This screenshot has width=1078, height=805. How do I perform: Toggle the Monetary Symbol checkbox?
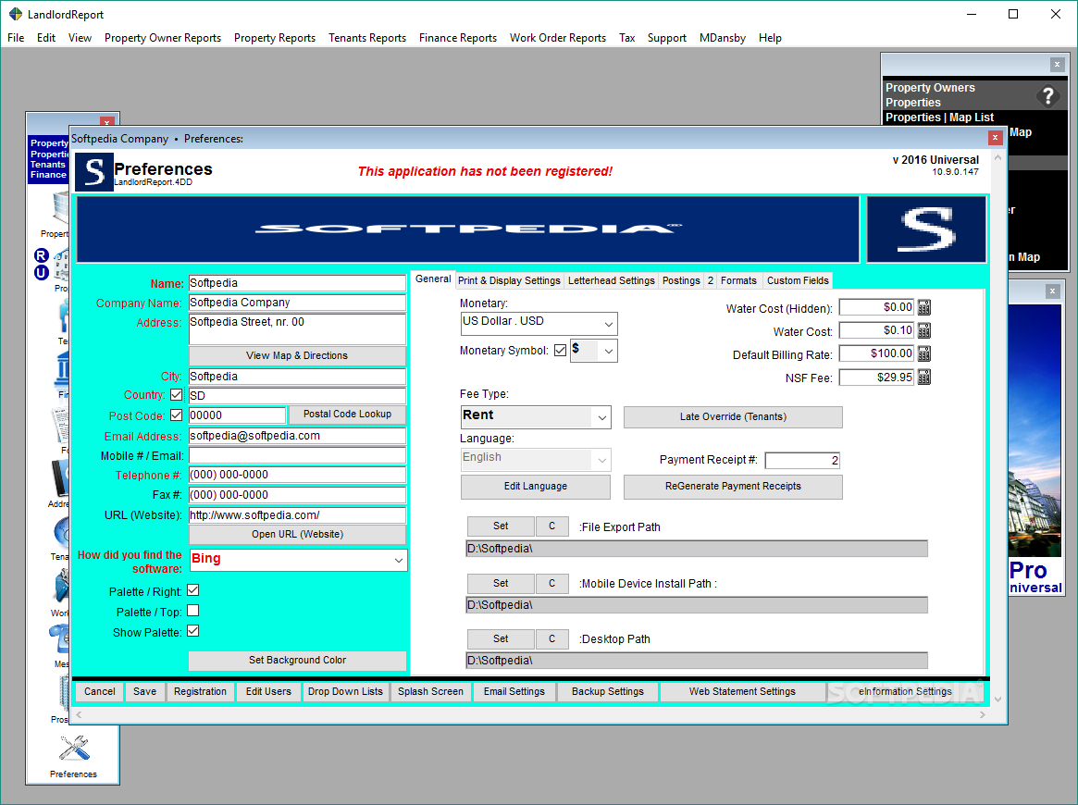point(561,351)
